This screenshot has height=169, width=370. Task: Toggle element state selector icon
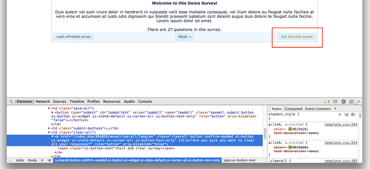click(x=346, y=115)
